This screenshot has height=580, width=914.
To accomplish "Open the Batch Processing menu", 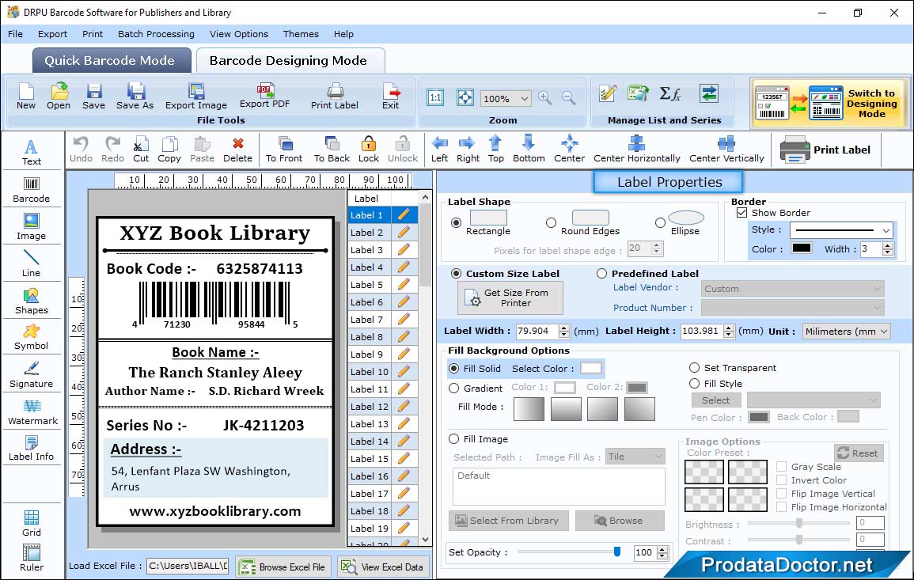I will pyautogui.click(x=156, y=34).
